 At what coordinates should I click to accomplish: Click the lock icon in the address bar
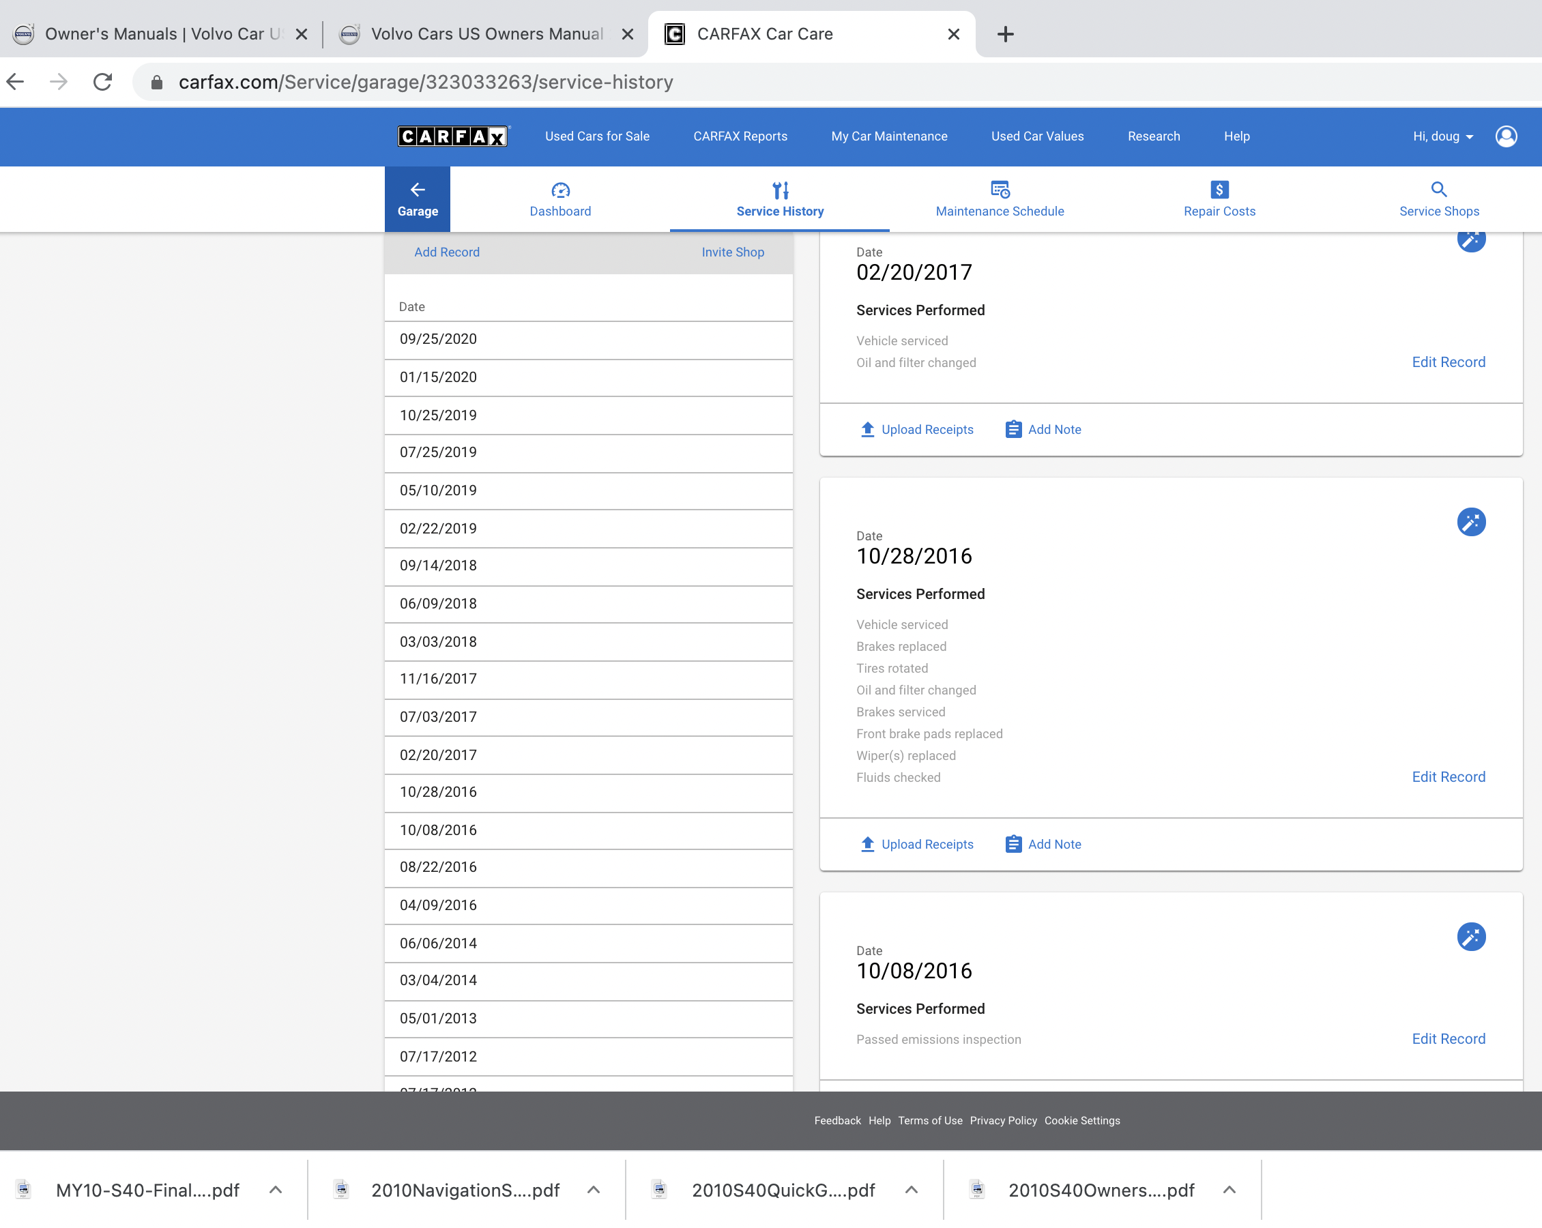point(157,83)
